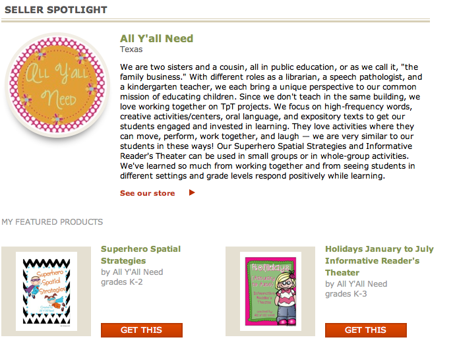Click the grades K-2 label
Viewport: 455px width, 352px height.
coord(122,282)
